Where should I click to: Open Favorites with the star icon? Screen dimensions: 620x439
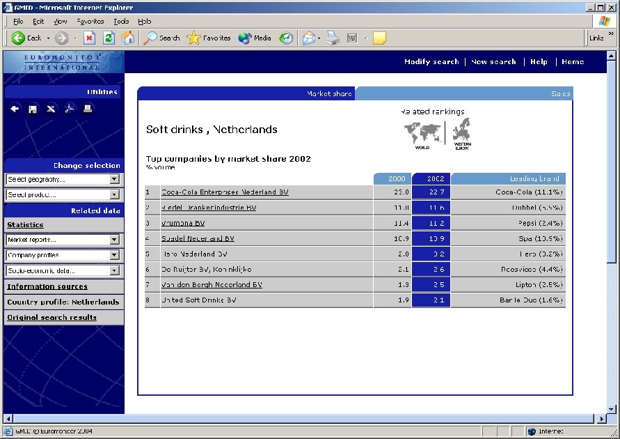pos(196,38)
